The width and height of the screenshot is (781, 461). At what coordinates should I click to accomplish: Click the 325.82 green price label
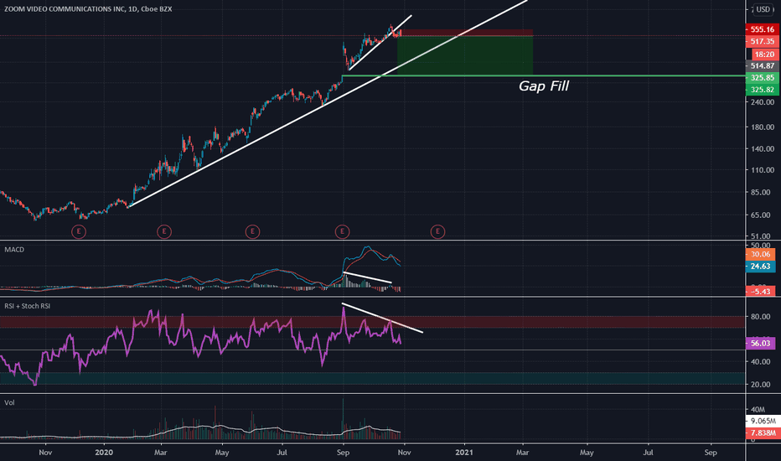[x=762, y=90]
